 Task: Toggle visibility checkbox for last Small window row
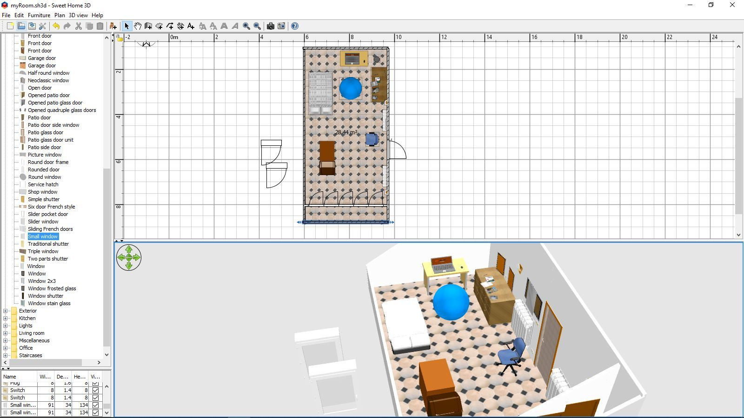coord(95,412)
